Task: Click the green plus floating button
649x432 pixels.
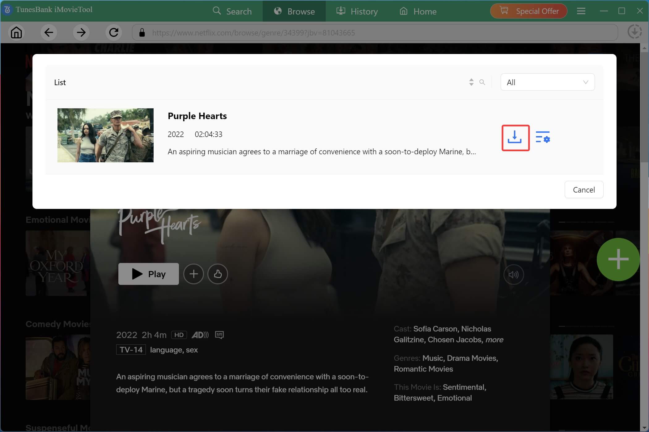Action: (x=618, y=259)
